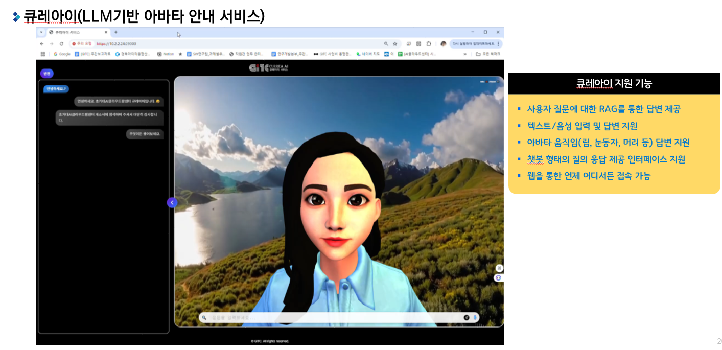The width and height of the screenshot is (722, 350).
Task: Expand hidden bookmarks with the » chevron
Action: coord(464,54)
